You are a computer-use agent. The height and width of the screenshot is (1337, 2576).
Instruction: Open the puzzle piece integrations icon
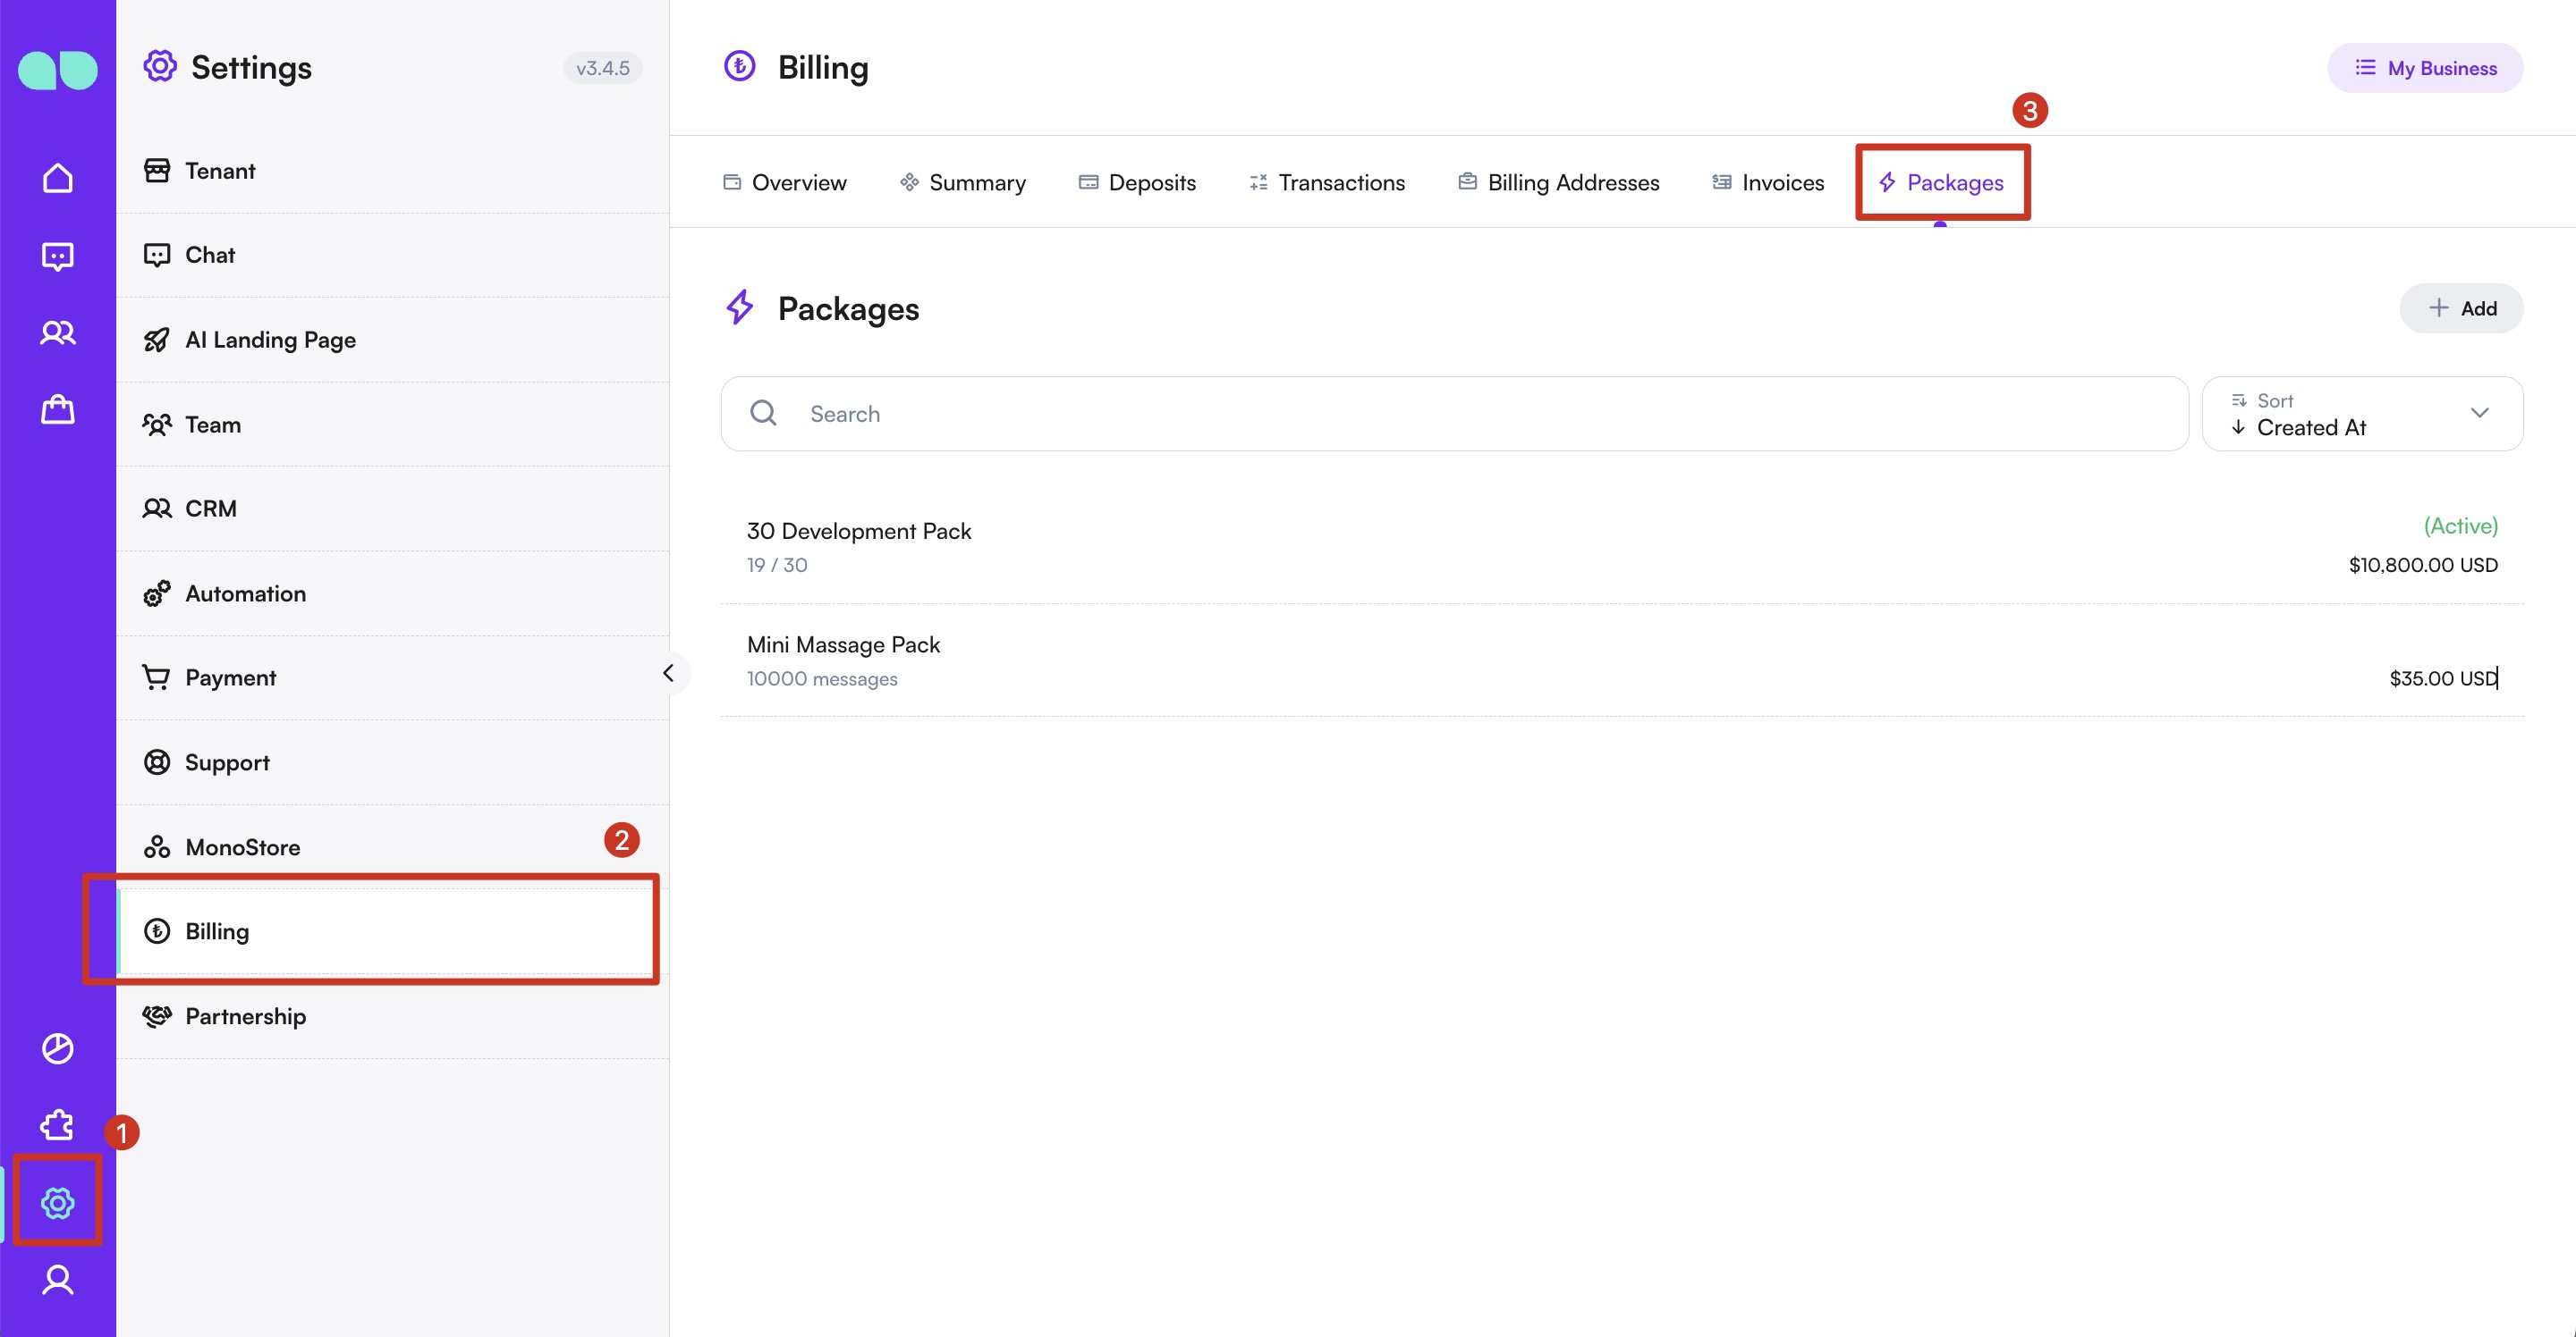point(57,1125)
